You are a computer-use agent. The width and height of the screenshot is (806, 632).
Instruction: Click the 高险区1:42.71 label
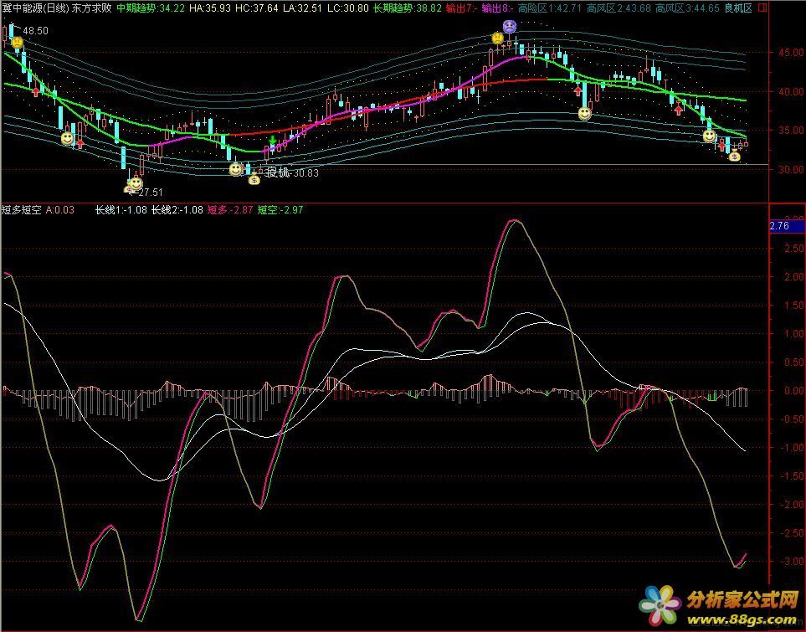coord(550,8)
